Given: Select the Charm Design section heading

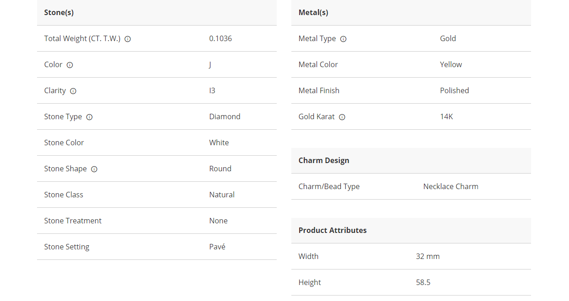Looking at the screenshot, I should tap(324, 161).
